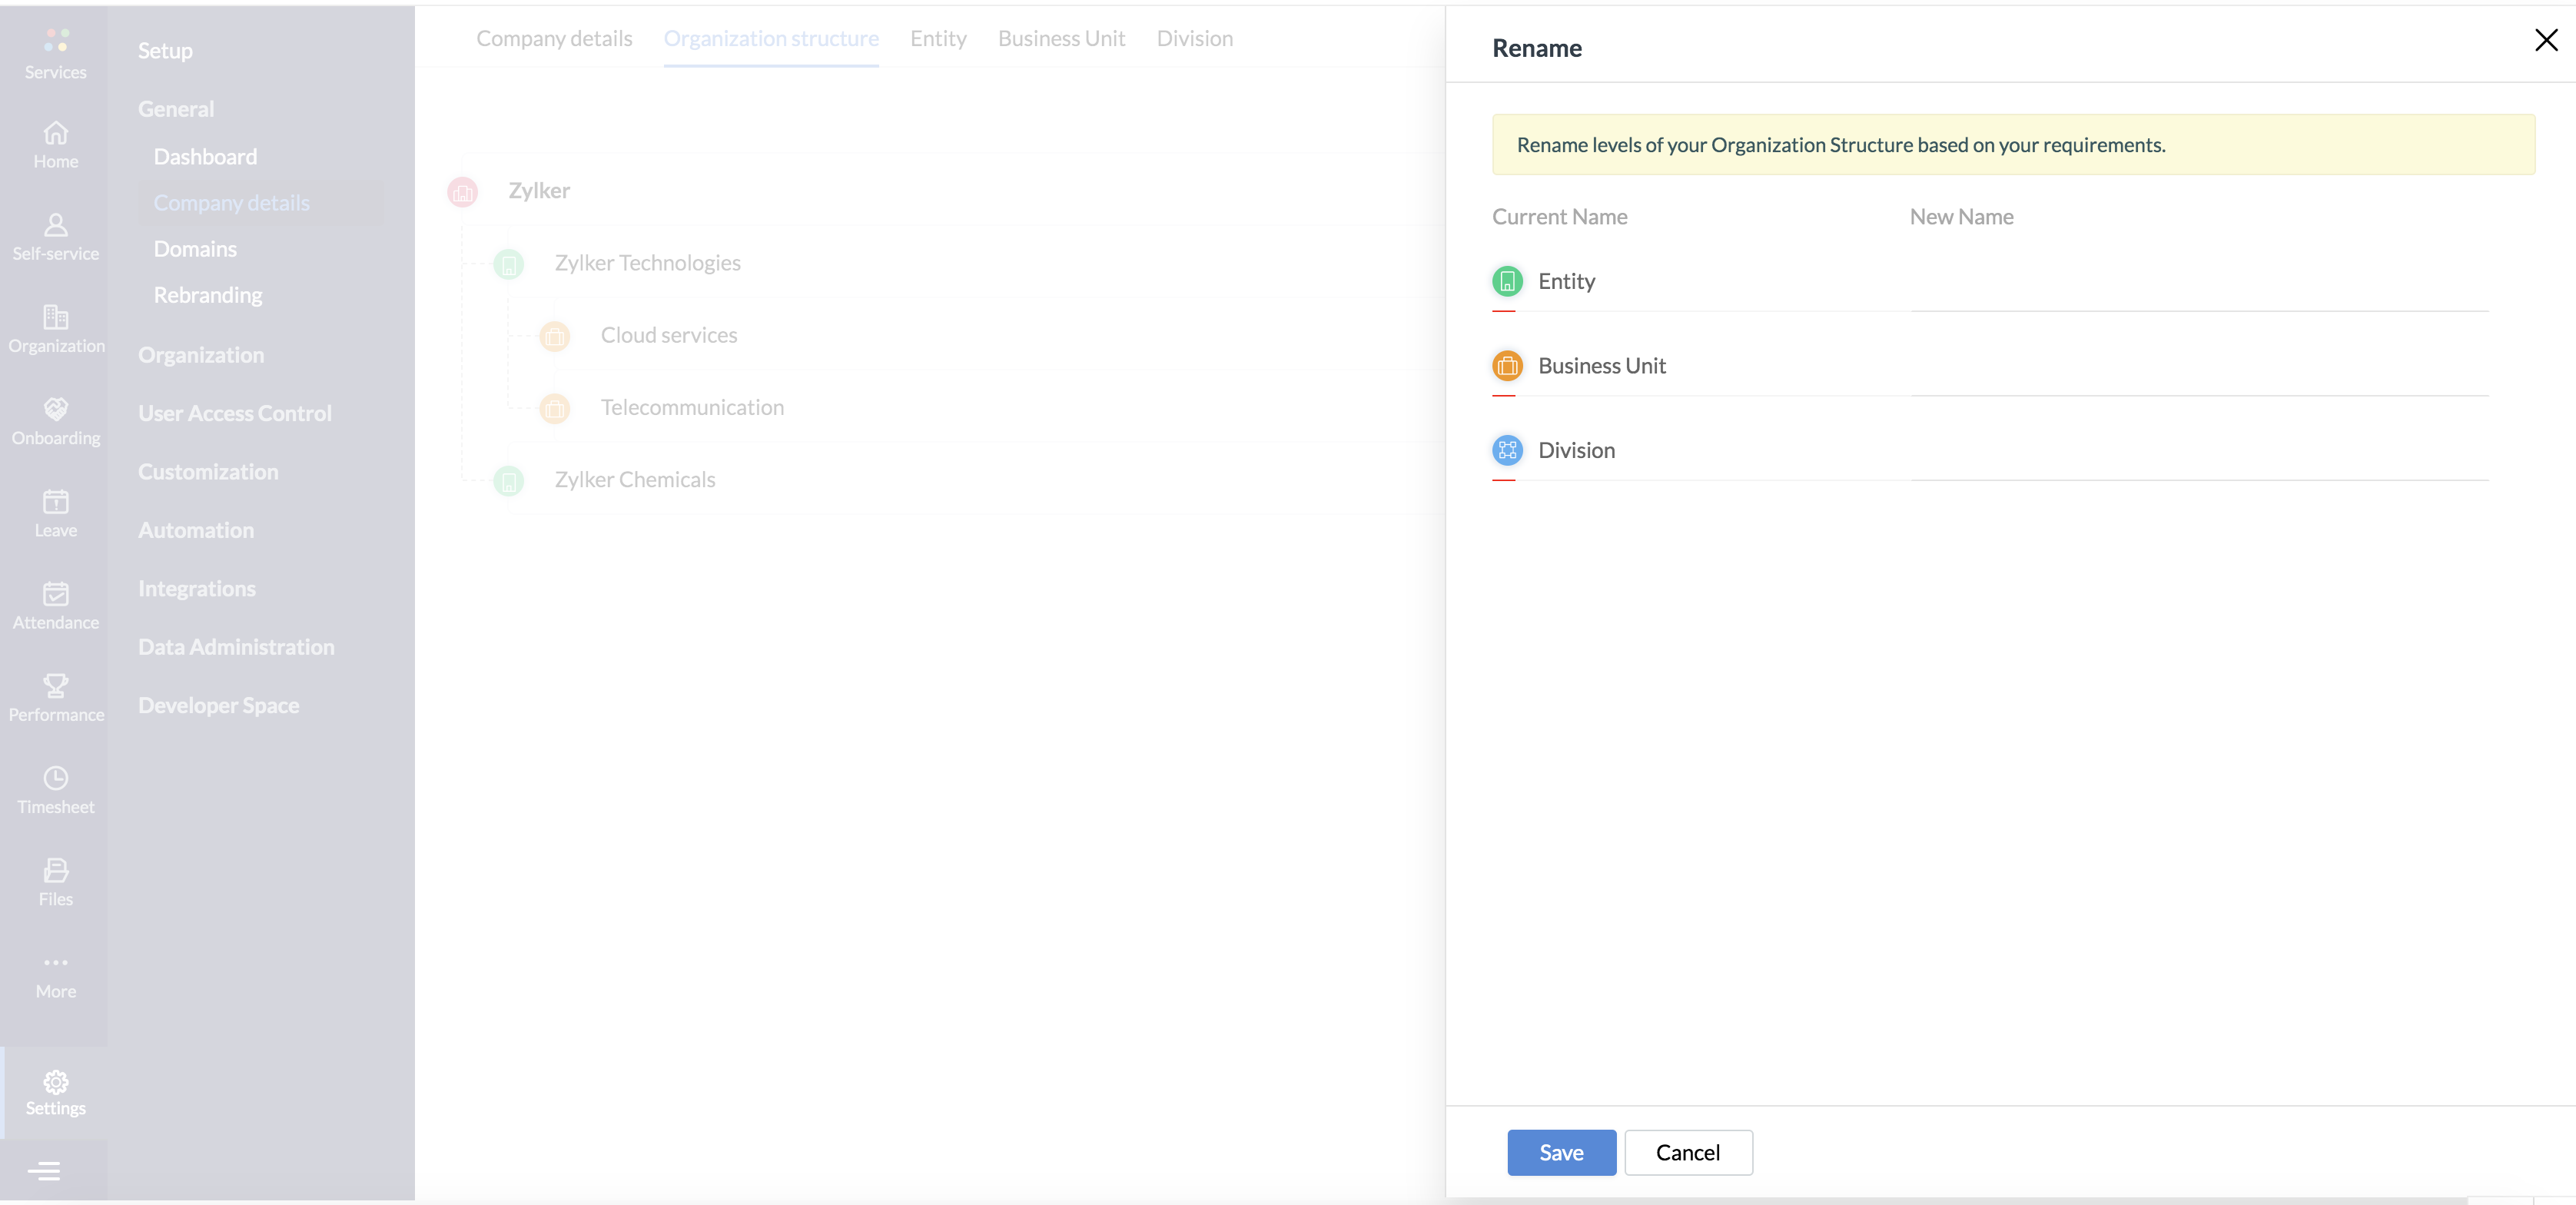Click the blue Division level icon
The height and width of the screenshot is (1205, 2576).
1507,450
